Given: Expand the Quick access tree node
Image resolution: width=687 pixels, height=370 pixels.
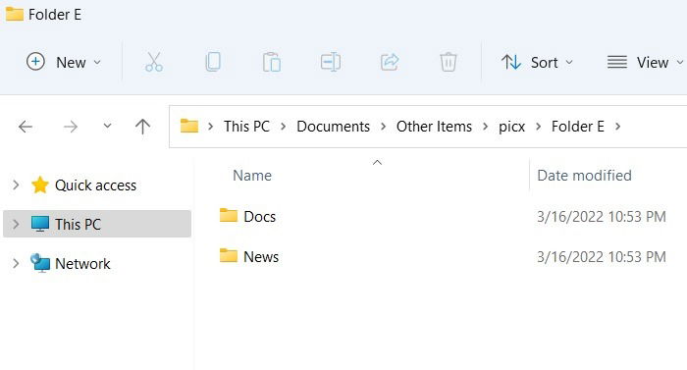Looking at the screenshot, I should (16, 185).
